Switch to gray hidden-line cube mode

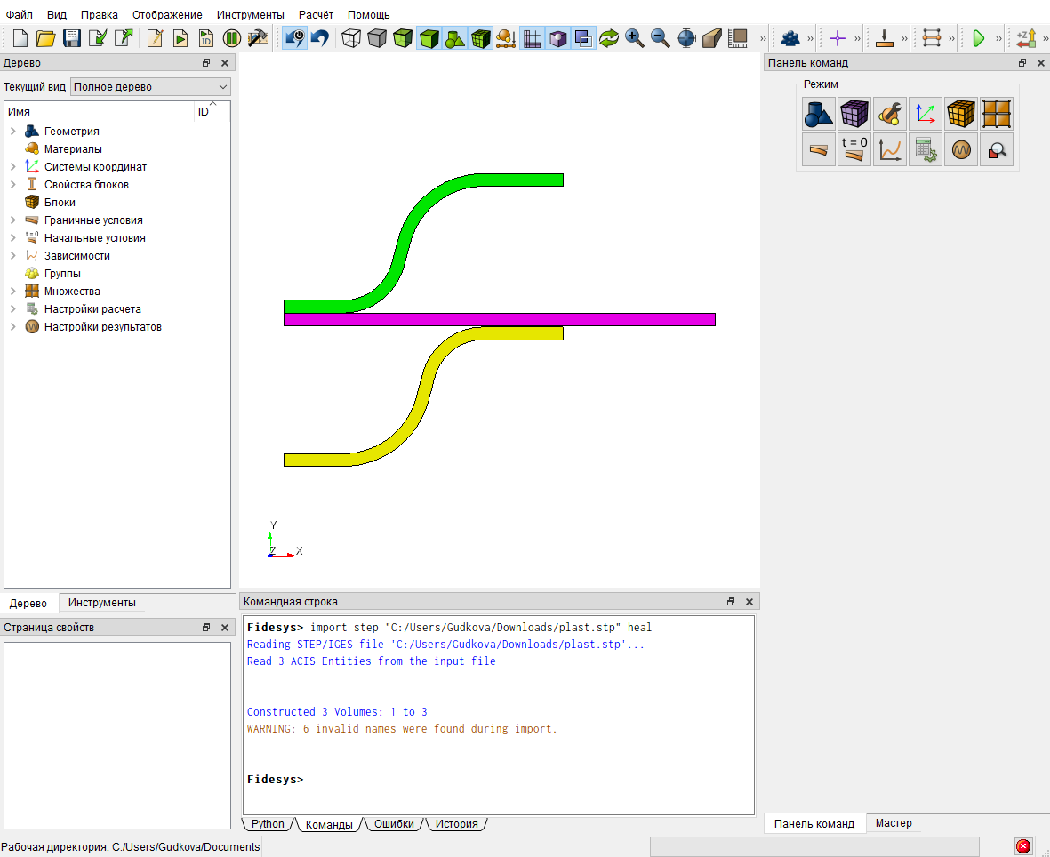point(377,38)
